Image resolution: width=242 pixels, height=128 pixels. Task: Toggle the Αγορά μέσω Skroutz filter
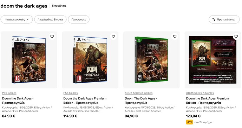point(50,19)
